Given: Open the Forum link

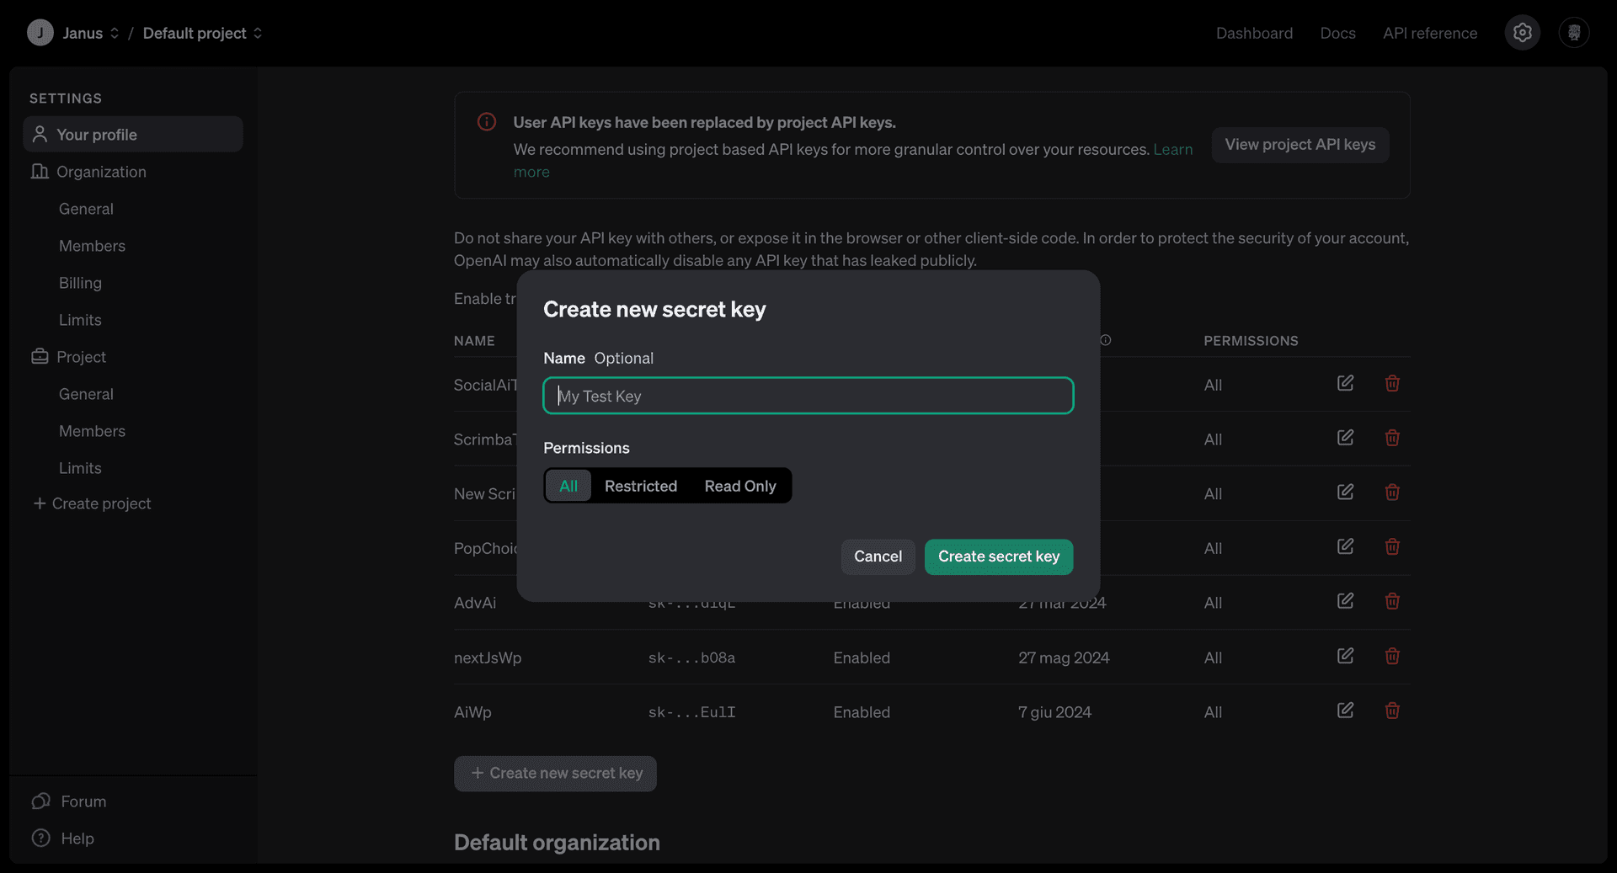Looking at the screenshot, I should tap(69, 801).
